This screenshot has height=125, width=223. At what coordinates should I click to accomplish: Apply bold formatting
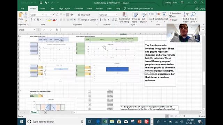[31, 19]
